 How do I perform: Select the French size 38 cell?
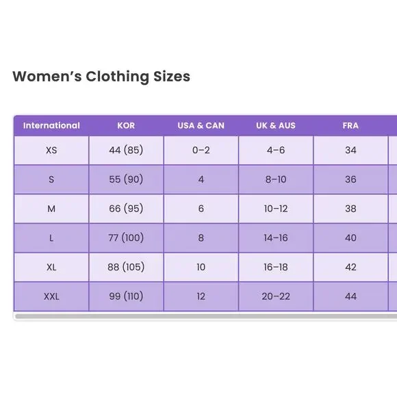350,209
